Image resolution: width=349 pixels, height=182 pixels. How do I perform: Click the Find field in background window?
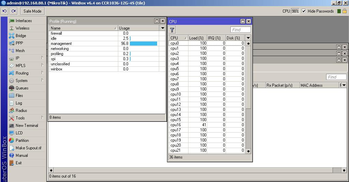[x=336, y=77]
